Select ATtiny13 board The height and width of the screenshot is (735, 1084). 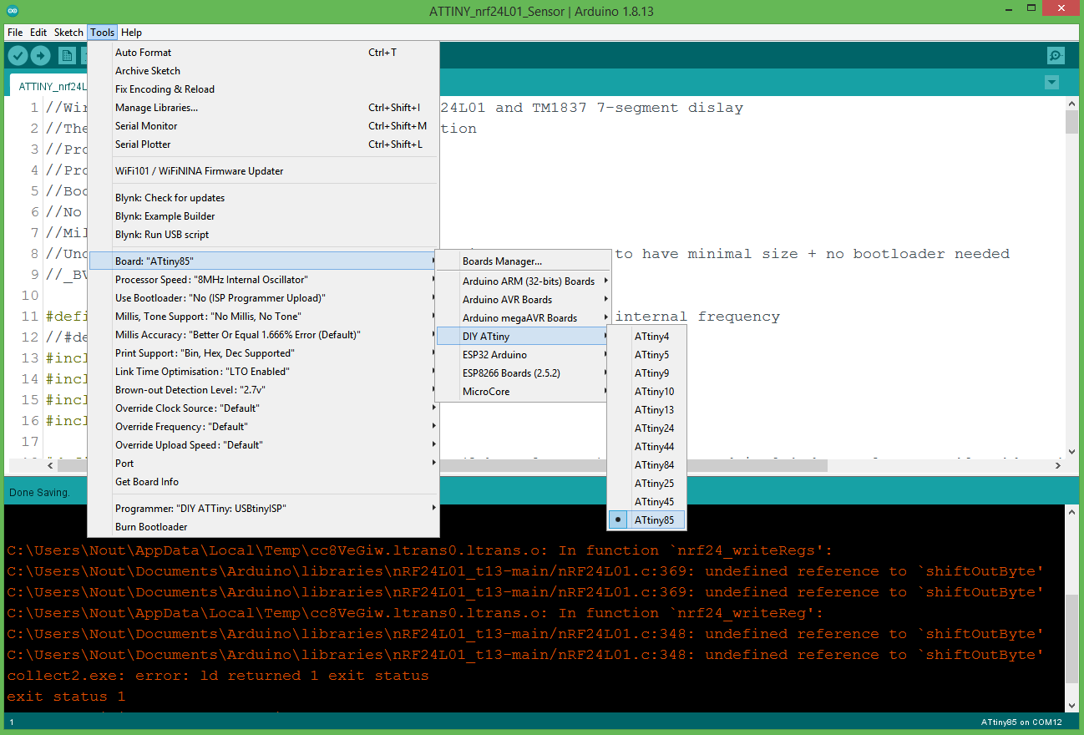pos(647,410)
